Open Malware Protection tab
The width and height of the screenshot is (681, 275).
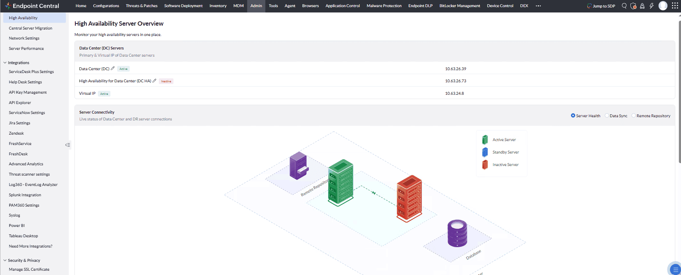pos(384,6)
